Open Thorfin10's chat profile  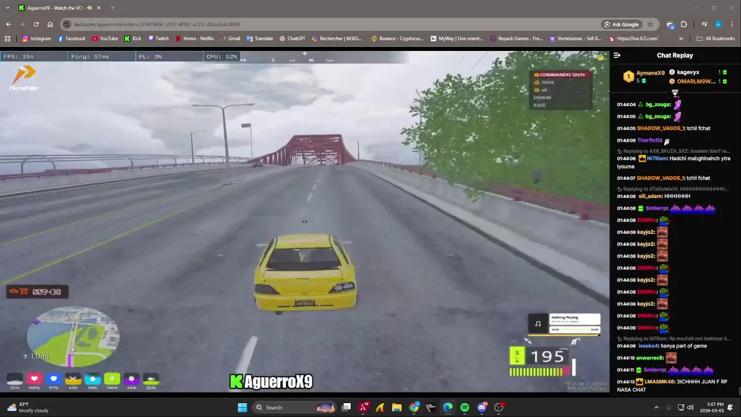point(649,140)
